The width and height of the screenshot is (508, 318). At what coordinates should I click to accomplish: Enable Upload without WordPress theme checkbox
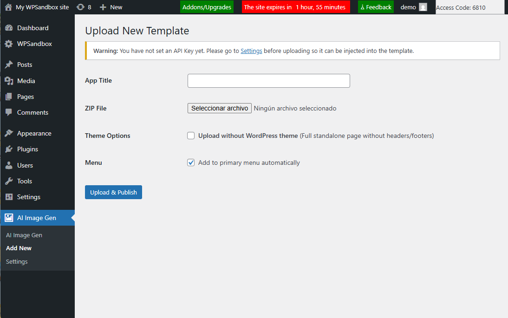point(191,136)
